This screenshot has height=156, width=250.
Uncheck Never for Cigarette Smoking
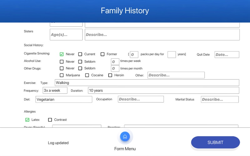(62, 54)
